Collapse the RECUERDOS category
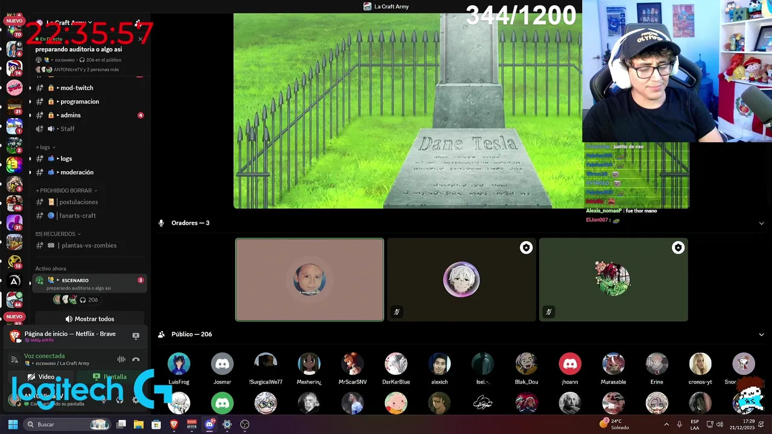Screen dimensions: 772x434 [x=58, y=234]
